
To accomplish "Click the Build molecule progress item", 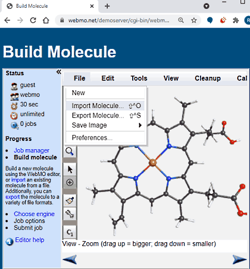I will pyautogui.click(x=36, y=158).
